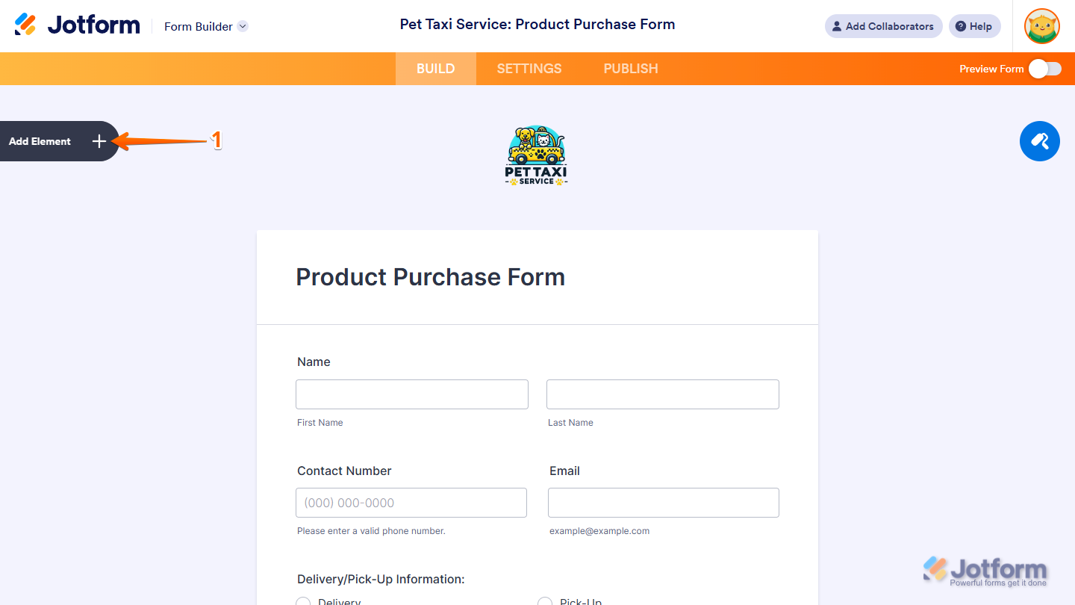
Task: Select the Pick-Up radio option
Action: point(546,602)
